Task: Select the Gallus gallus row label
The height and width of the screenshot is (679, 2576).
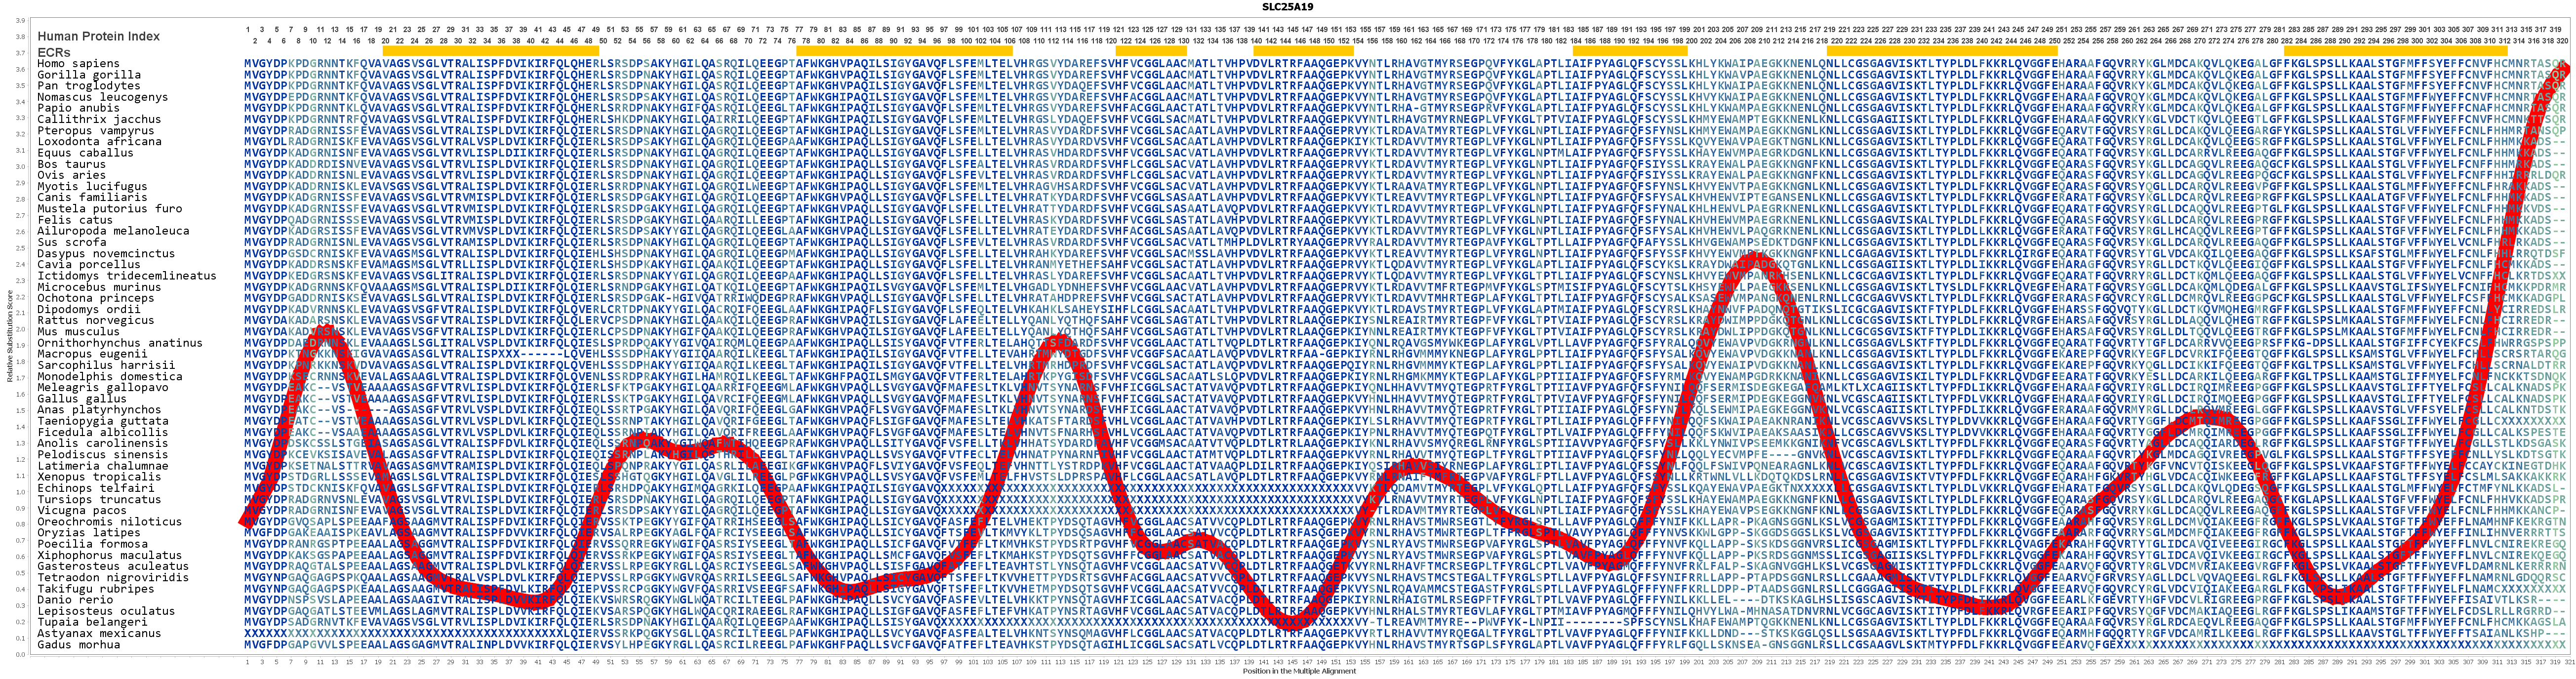Action: (82, 399)
